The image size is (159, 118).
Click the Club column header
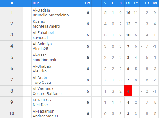[x=36, y=3]
